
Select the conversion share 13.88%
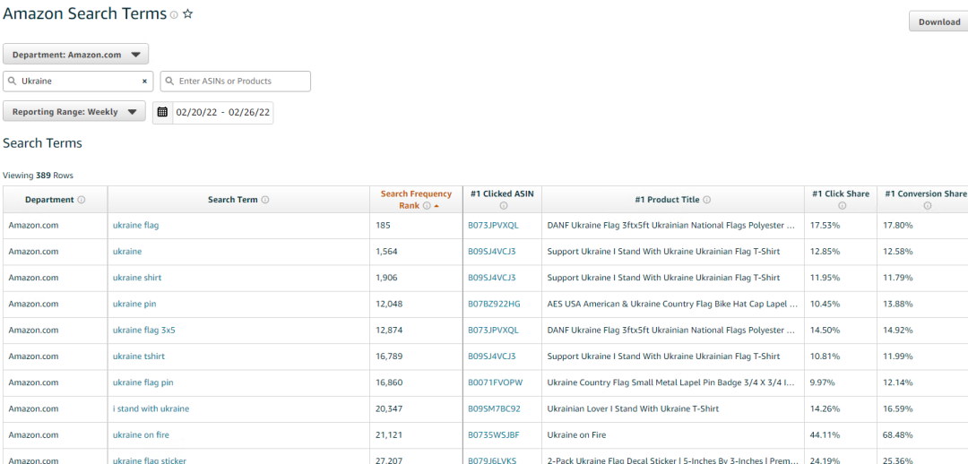(897, 305)
